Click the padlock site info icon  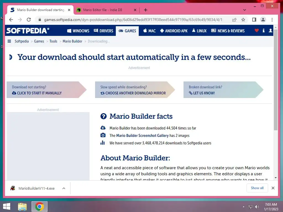pyautogui.click(x=40, y=20)
